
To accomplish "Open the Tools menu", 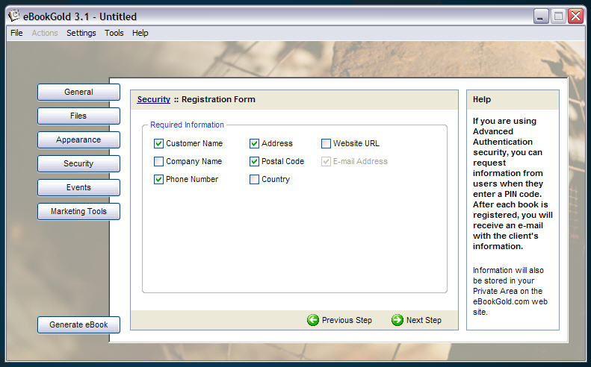I will [x=114, y=33].
